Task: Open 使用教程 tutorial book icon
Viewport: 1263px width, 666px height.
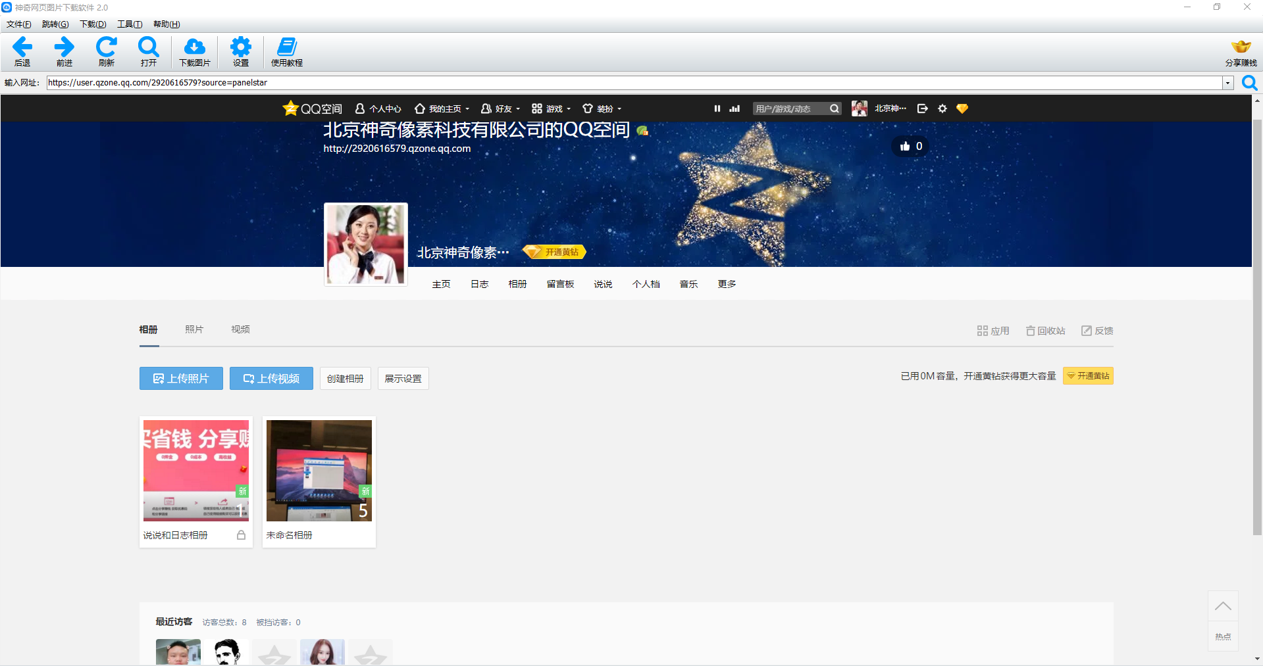Action: click(287, 51)
